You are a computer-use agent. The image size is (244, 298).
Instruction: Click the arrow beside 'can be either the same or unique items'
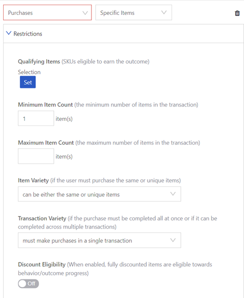click(173, 194)
